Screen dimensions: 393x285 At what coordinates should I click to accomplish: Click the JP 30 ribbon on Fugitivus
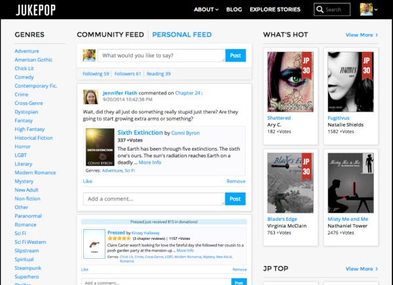coord(367,65)
